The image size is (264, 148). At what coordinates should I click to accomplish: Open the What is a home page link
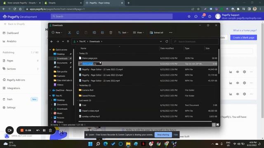pyautogui.click(x=245, y=30)
